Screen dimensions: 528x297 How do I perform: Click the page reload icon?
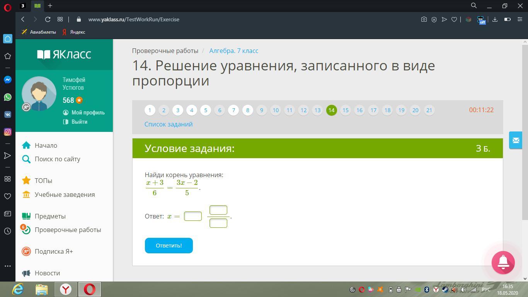coord(48,19)
